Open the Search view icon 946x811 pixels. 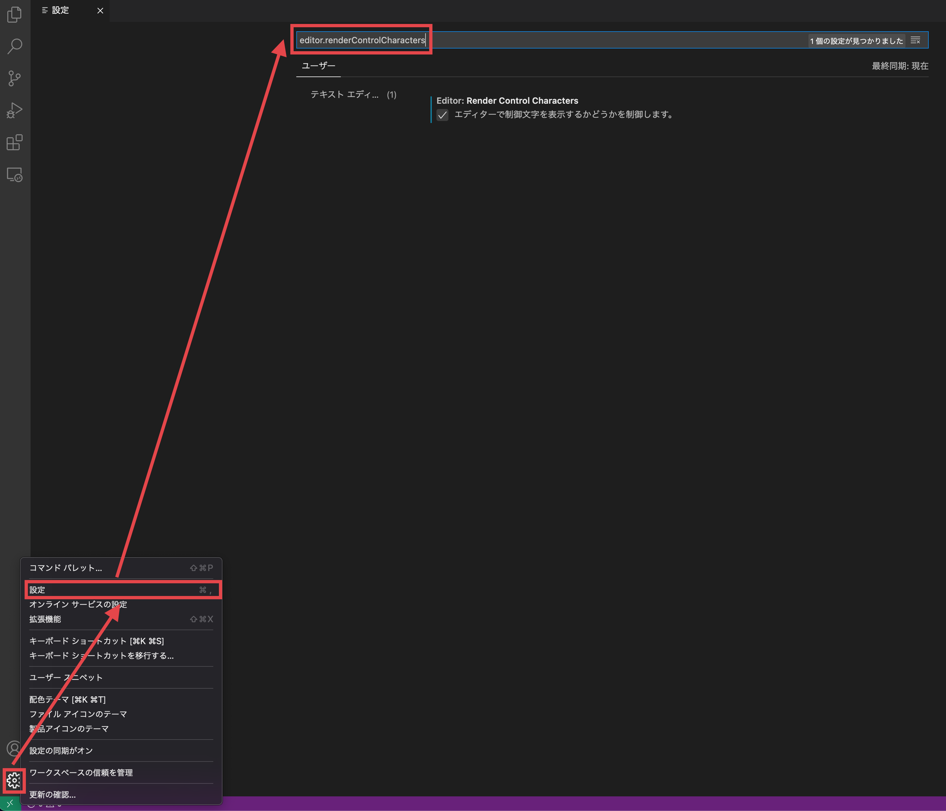pyautogui.click(x=15, y=46)
